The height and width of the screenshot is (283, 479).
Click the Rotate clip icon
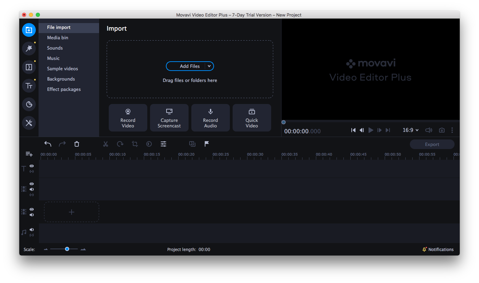[120, 144]
